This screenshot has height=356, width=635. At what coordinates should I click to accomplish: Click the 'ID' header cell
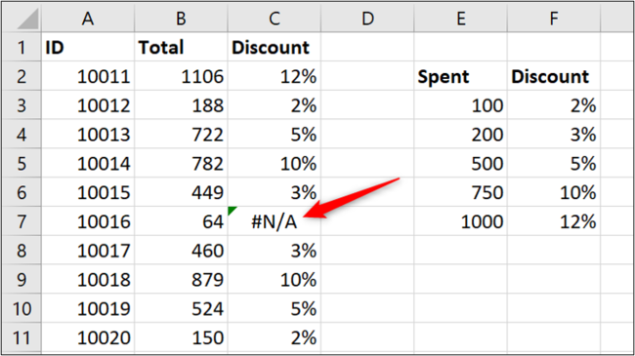click(x=88, y=47)
